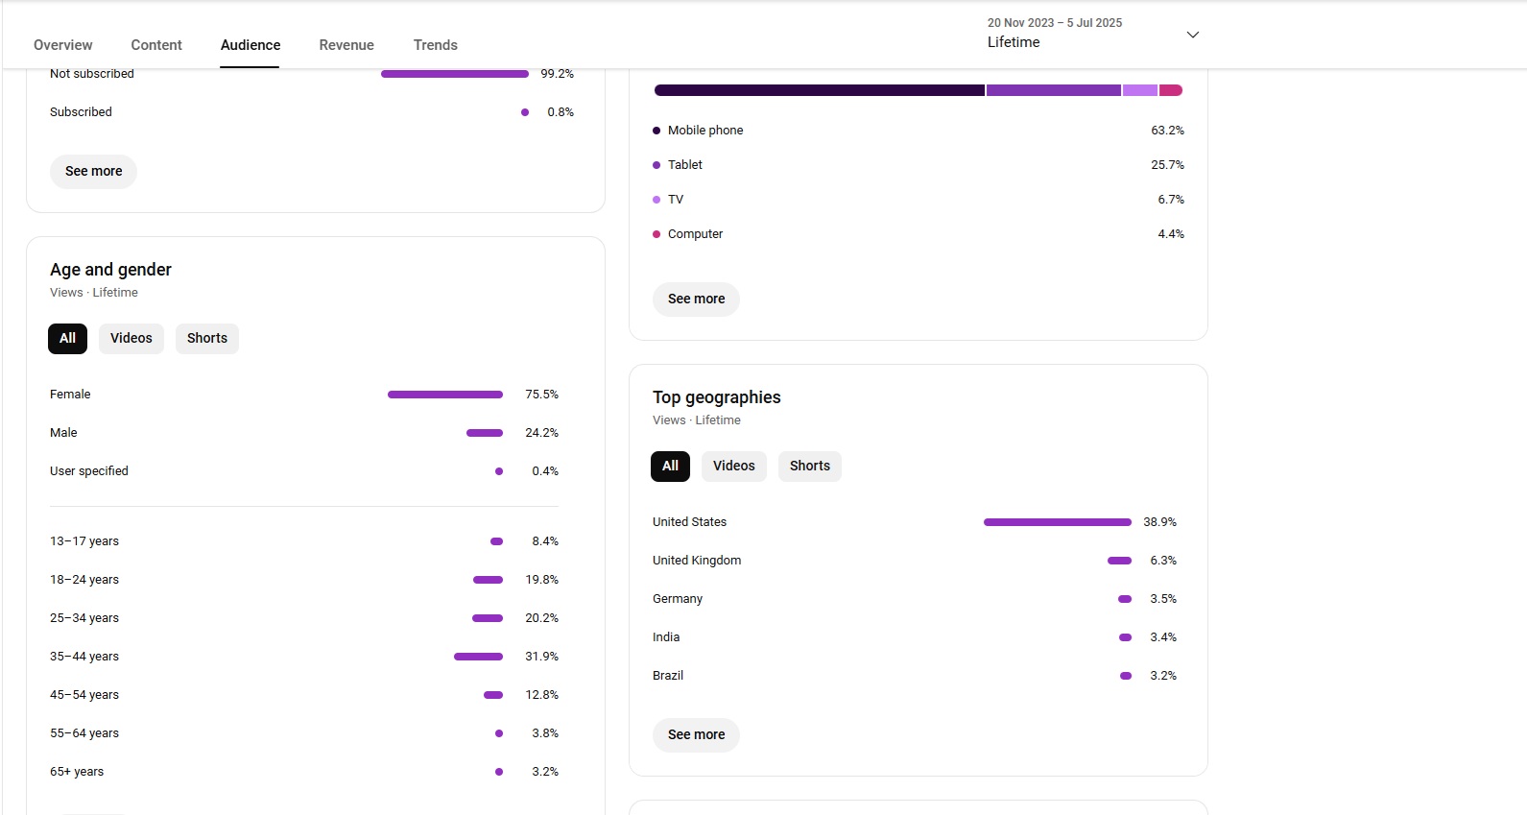Click the 'United Kingdom' row label
The width and height of the screenshot is (1527, 815).
coord(697,561)
